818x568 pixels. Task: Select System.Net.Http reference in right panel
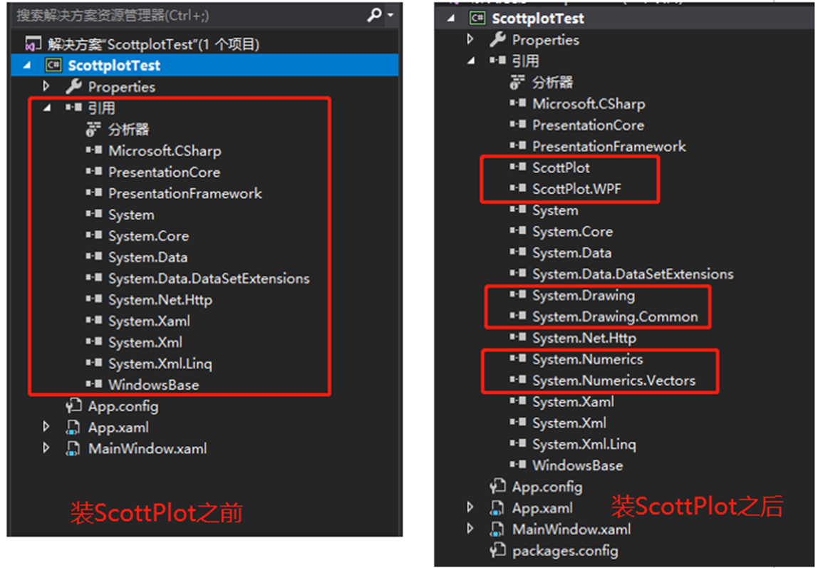[584, 339]
